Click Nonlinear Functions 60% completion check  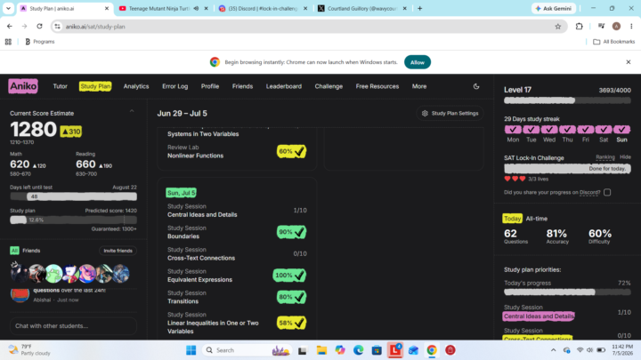pos(291,151)
